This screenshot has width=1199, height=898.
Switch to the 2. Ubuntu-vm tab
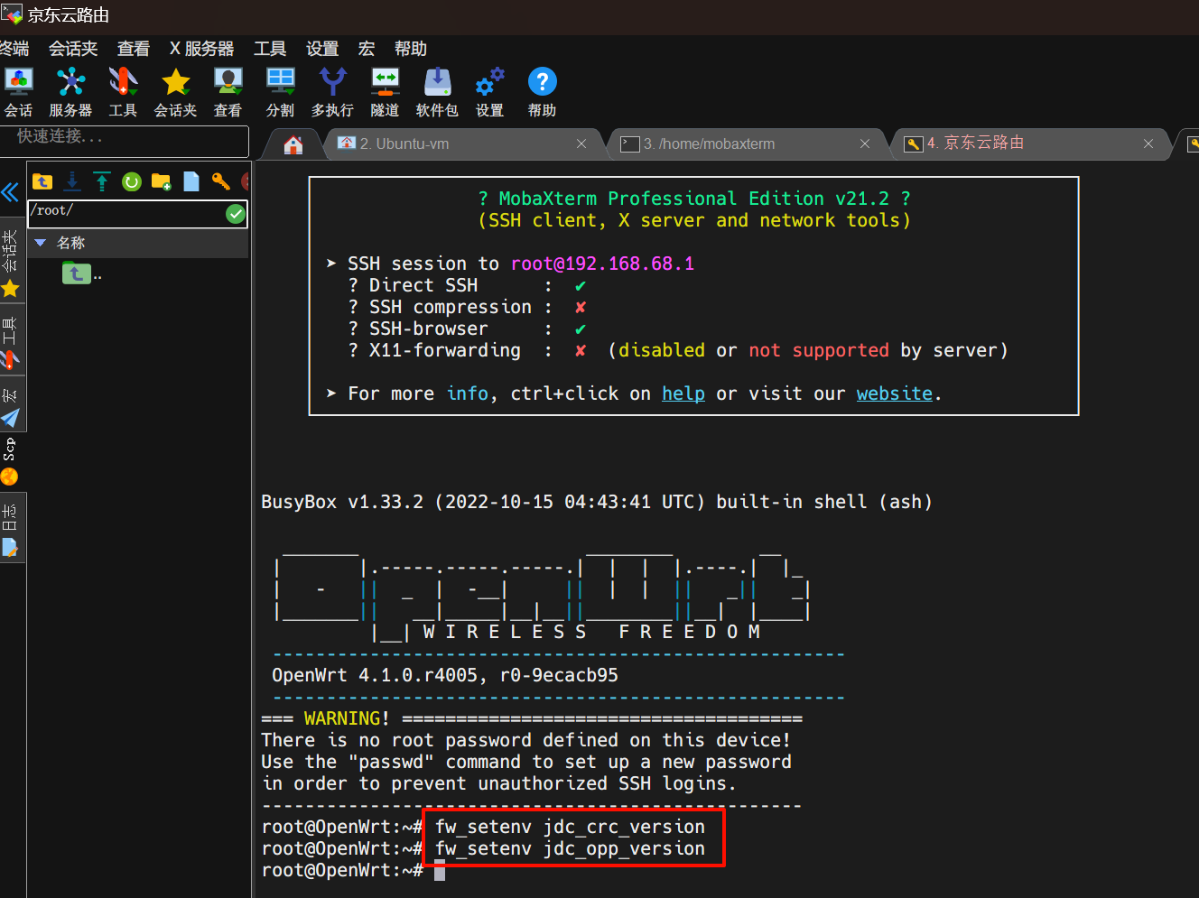pyautogui.click(x=404, y=143)
